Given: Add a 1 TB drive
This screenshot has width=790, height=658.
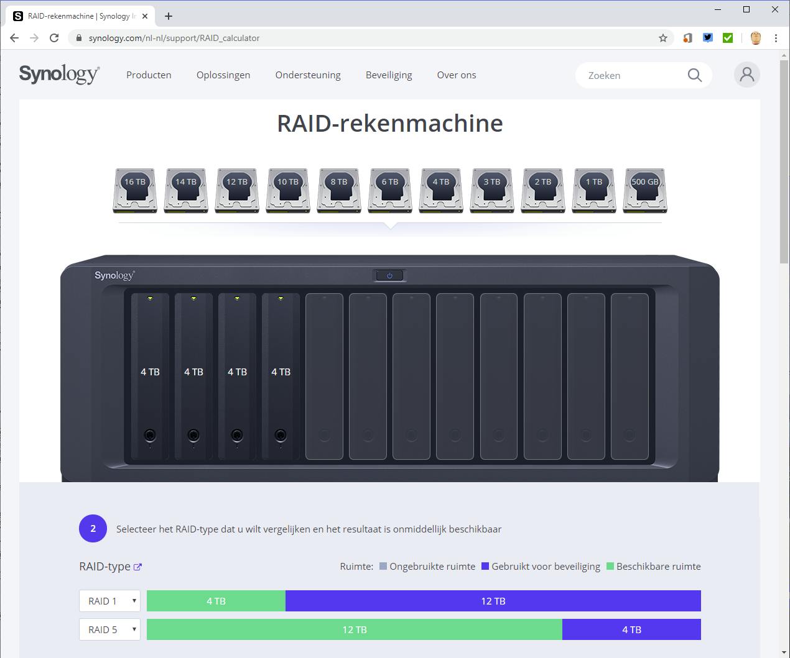Looking at the screenshot, I should pyautogui.click(x=594, y=190).
